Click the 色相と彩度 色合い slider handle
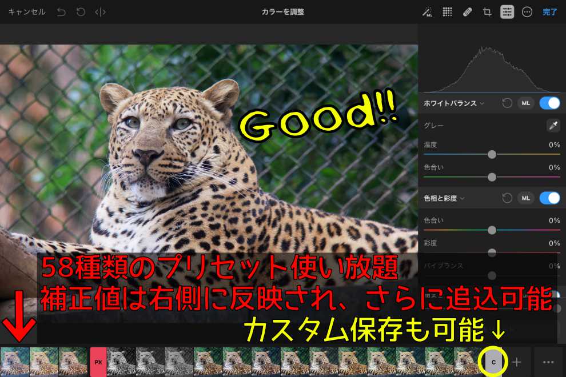The width and height of the screenshot is (566, 377). pyautogui.click(x=492, y=230)
